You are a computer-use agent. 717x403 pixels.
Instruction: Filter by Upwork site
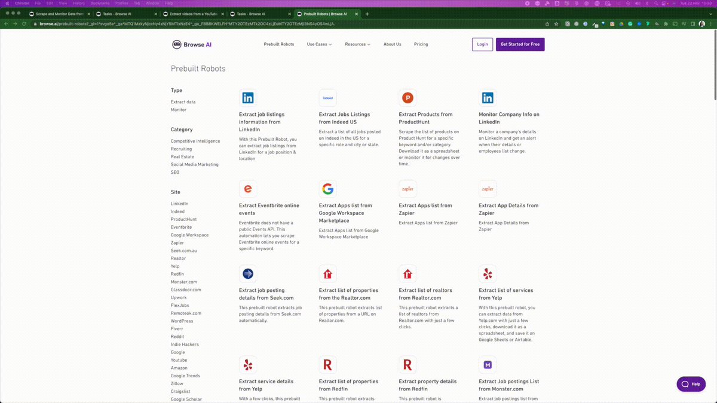(179, 297)
